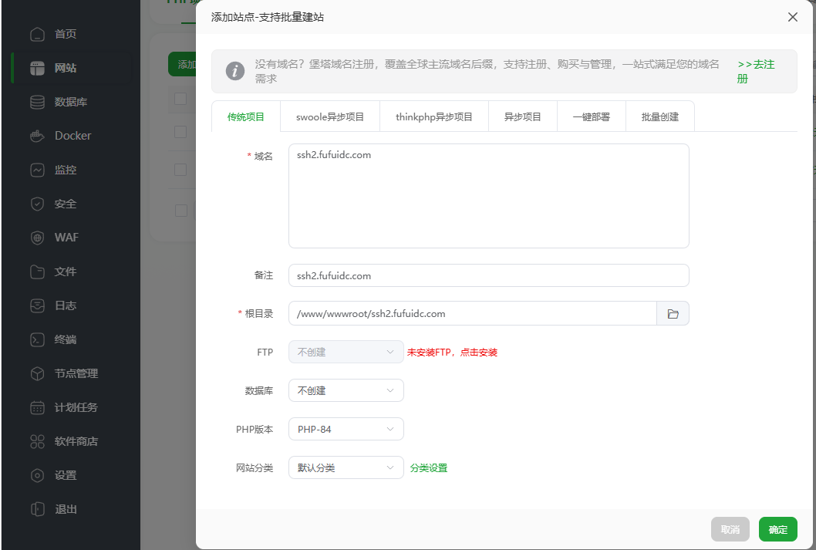Click the 取消 button
Viewport: 816px width, 550px height.
pyautogui.click(x=730, y=530)
